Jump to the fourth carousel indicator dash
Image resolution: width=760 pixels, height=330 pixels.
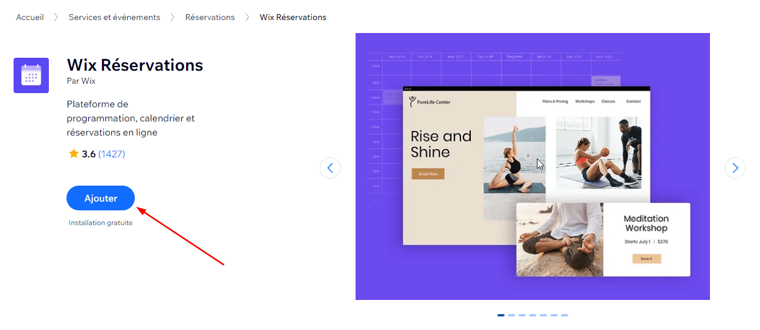pyautogui.click(x=533, y=315)
